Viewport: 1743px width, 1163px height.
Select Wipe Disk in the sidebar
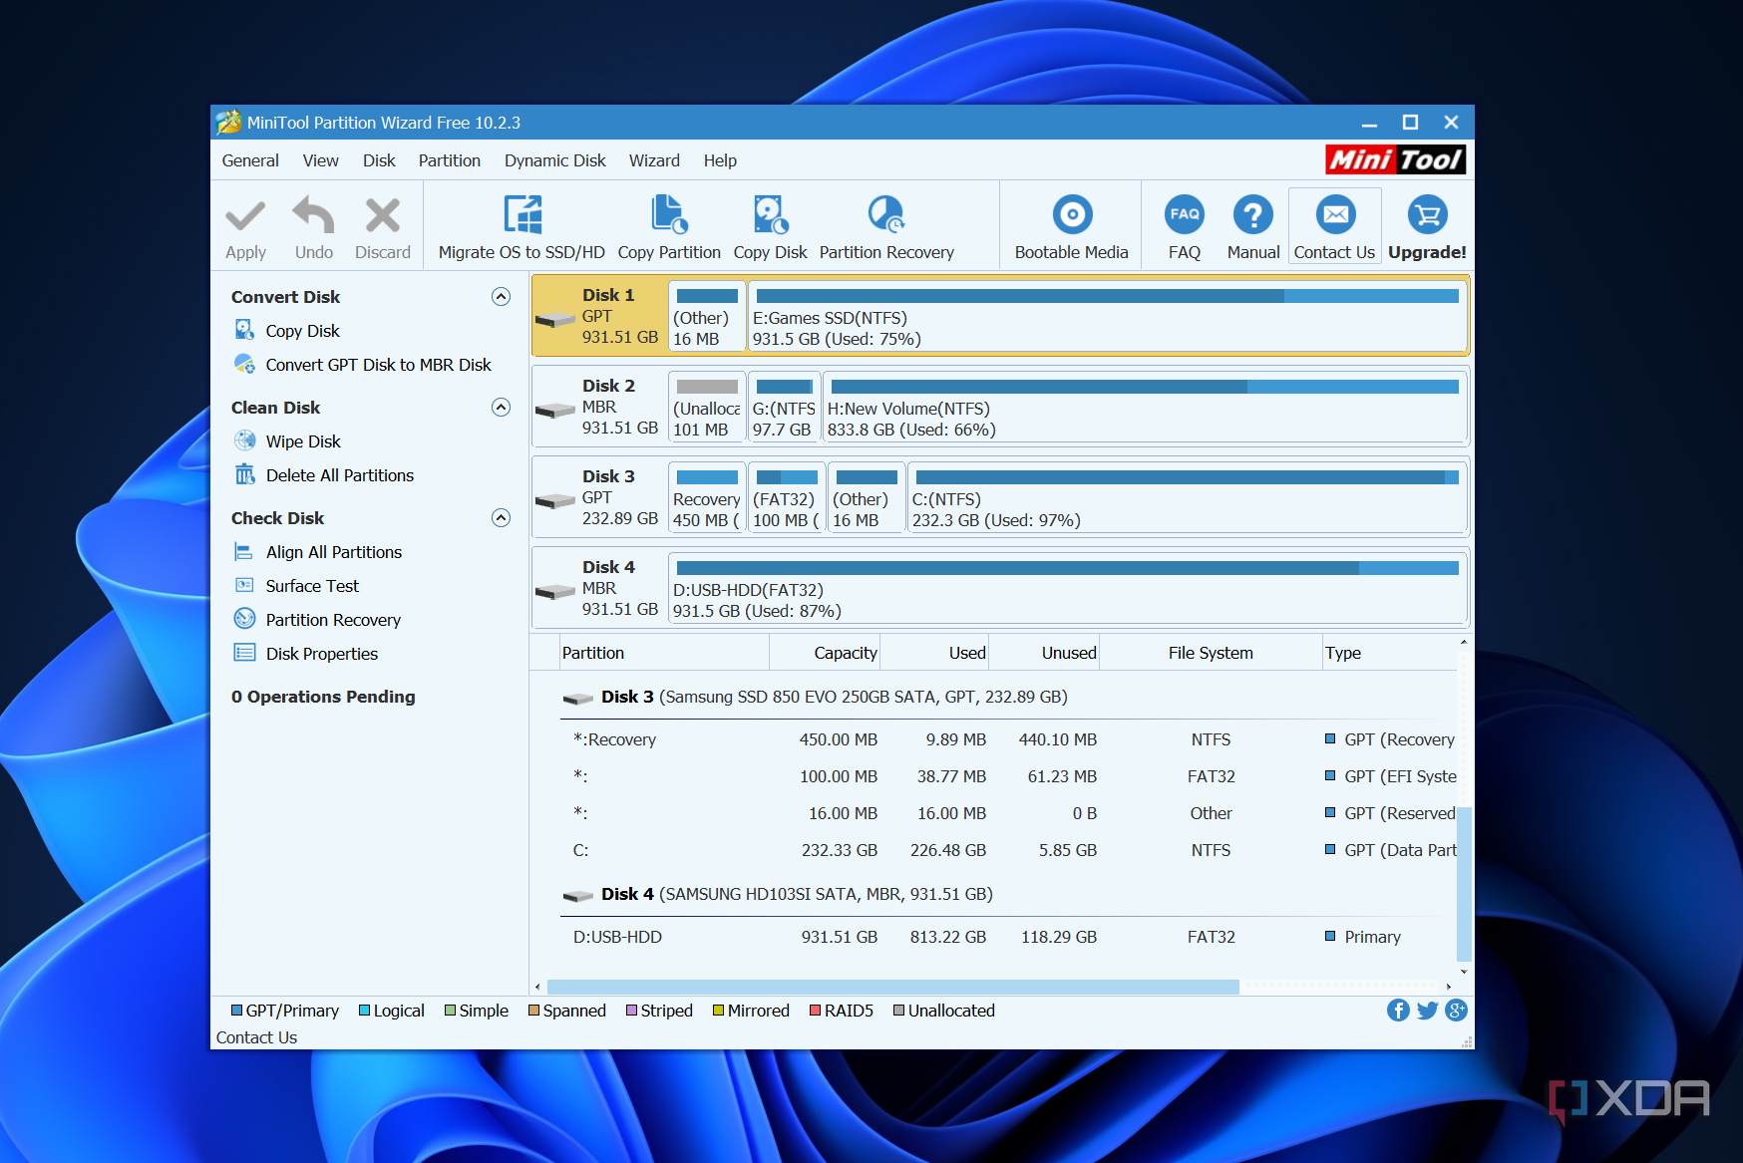click(x=302, y=440)
